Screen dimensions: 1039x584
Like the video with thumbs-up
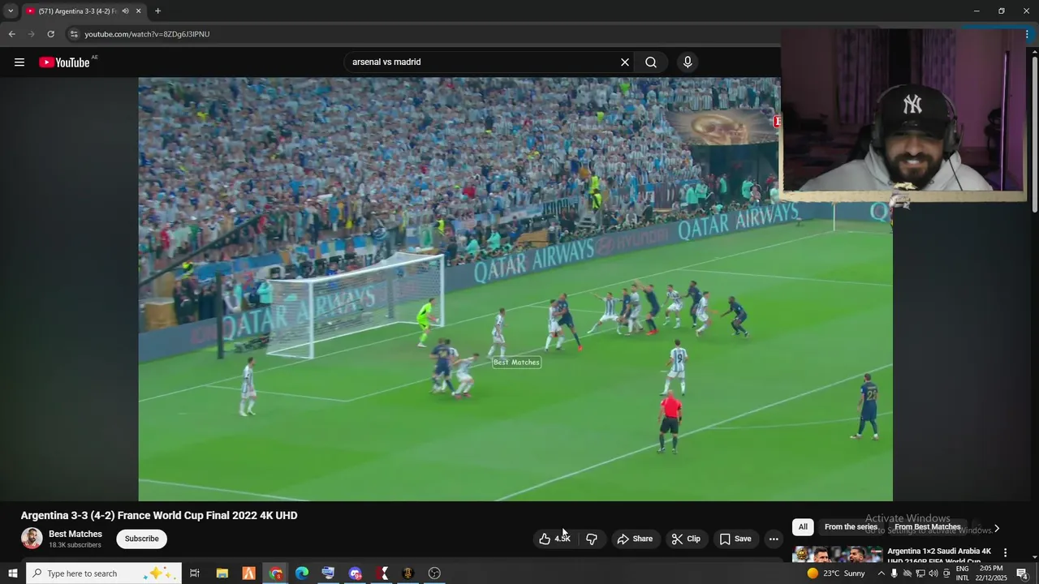click(554, 539)
